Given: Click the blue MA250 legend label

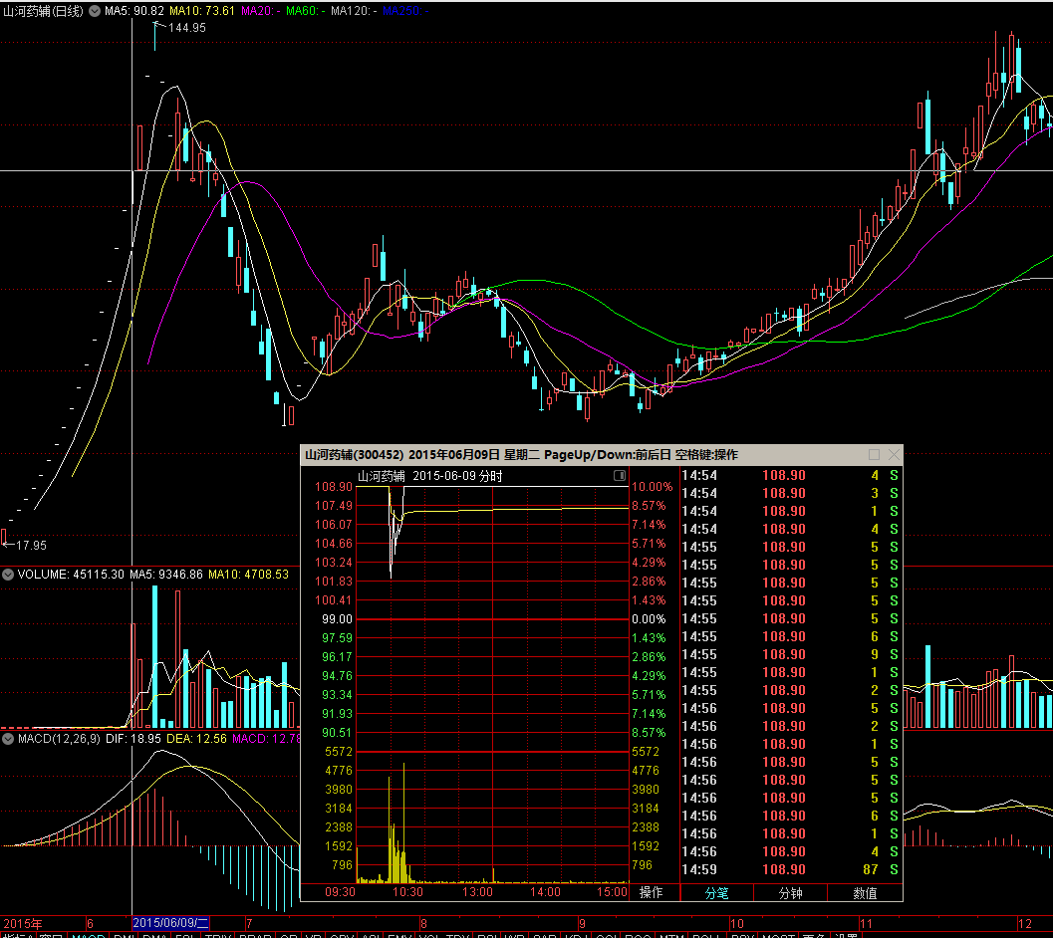Looking at the screenshot, I should (402, 11).
